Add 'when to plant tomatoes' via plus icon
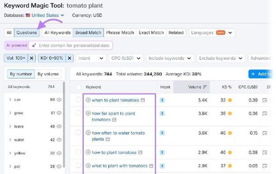Screen dimensions: 276x174 pyautogui.click(x=88, y=100)
